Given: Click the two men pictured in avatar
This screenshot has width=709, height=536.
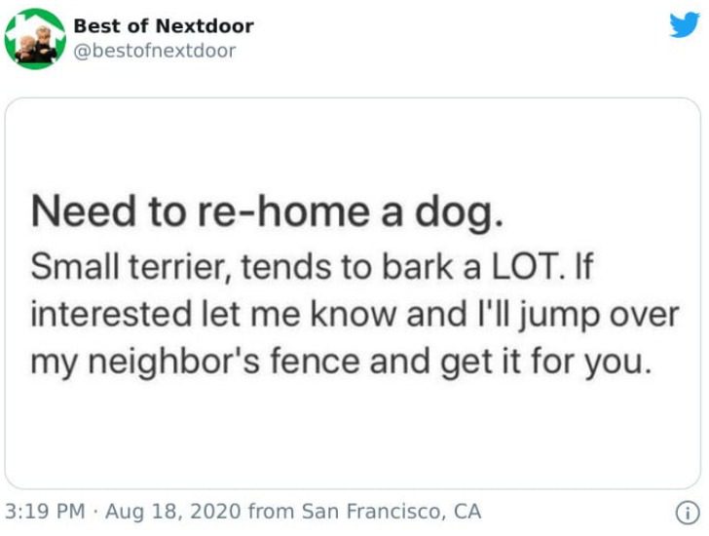Looking at the screenshot, I should tap(36, 44).
